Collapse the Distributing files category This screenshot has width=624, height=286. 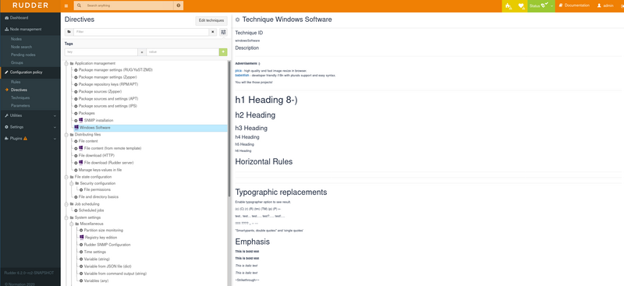[x=66, y=135]
